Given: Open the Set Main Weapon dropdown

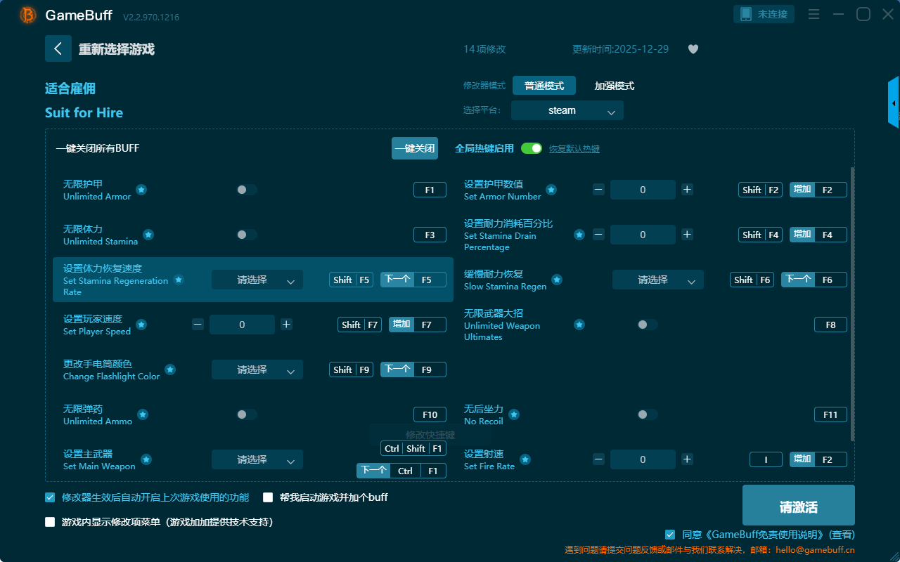Looking at the screenshot, I should coord(257,459).
